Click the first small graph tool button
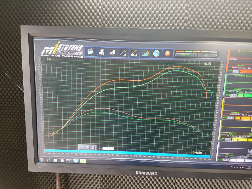Screen dimensions: 252x189 [82, 147]
